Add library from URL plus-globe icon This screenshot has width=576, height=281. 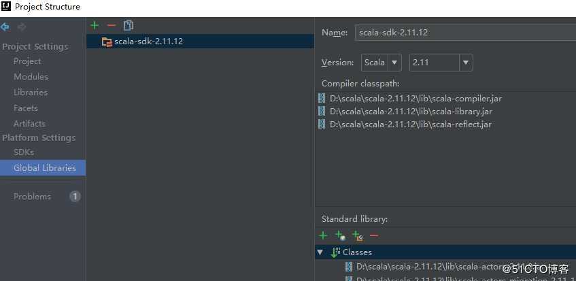[340, 235]
